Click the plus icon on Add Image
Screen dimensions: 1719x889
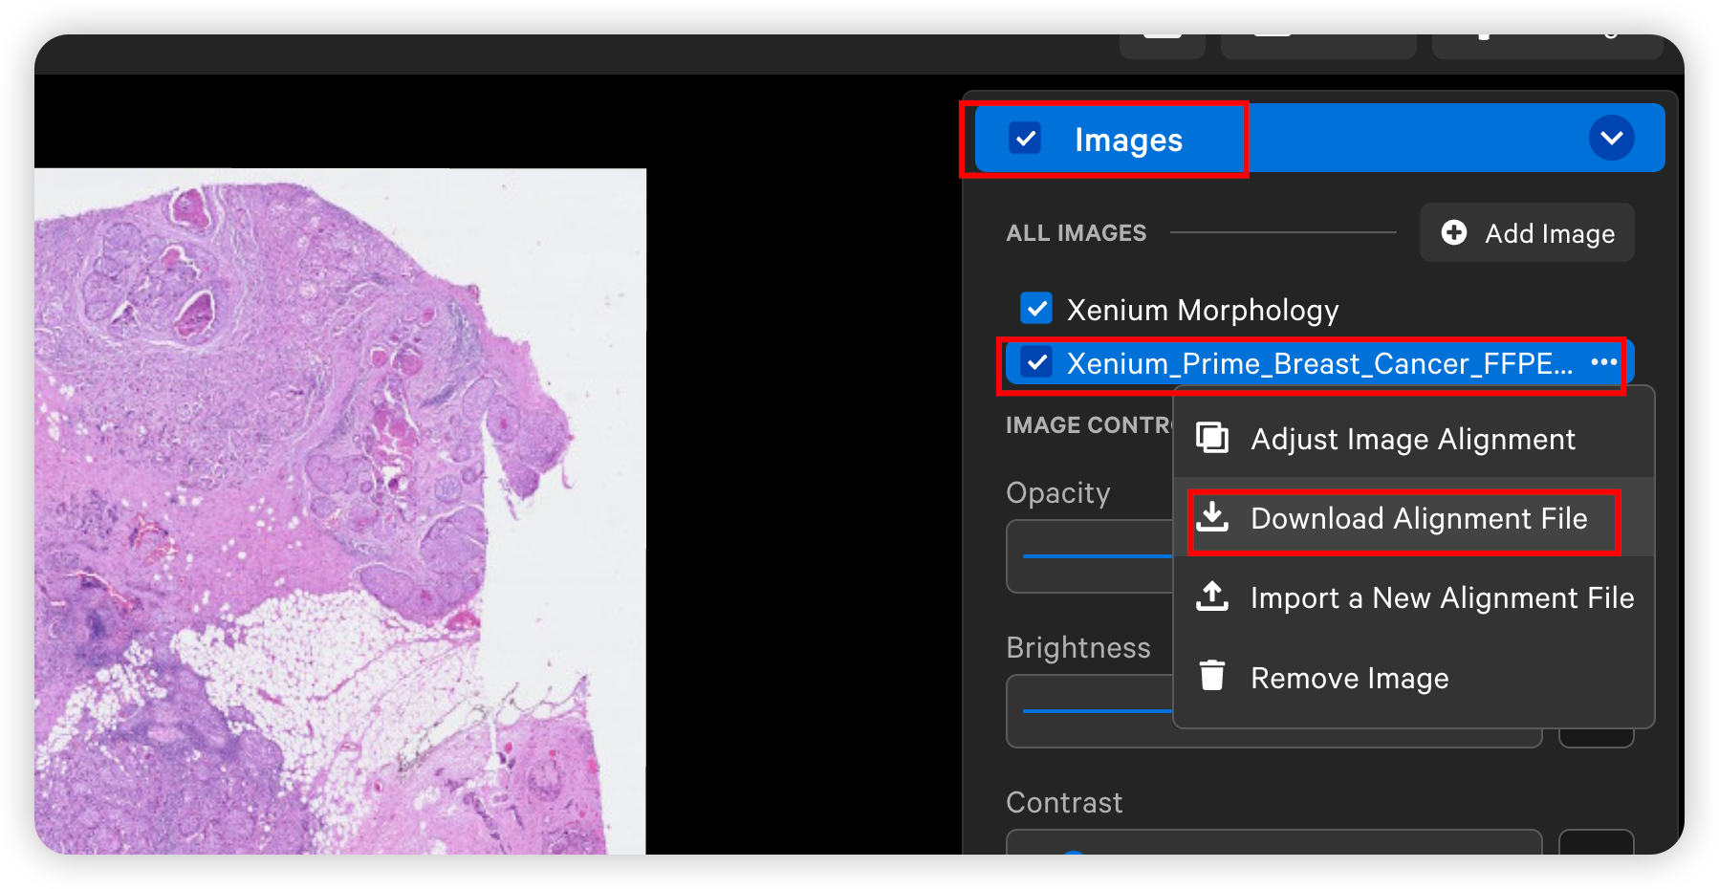[x=1454, y=232]
